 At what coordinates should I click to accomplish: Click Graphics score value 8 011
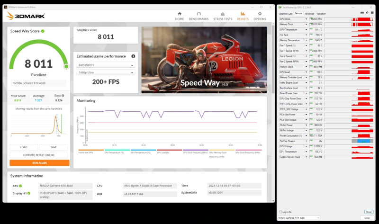tap(106, 37)
